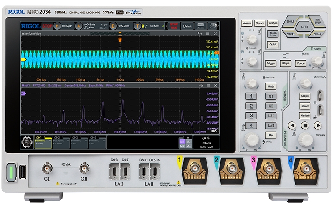The height and width of the screenshot is (207, 334).
Task: Toggle the RUN/STOP hardware key
Action: coord(318,21)
